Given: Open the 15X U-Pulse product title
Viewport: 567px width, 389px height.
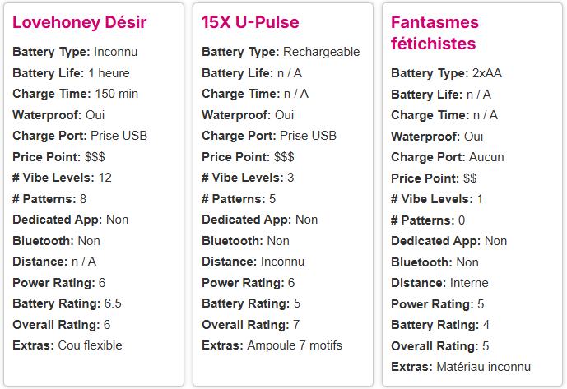Looking at the screenshot, I should [250, 22].
